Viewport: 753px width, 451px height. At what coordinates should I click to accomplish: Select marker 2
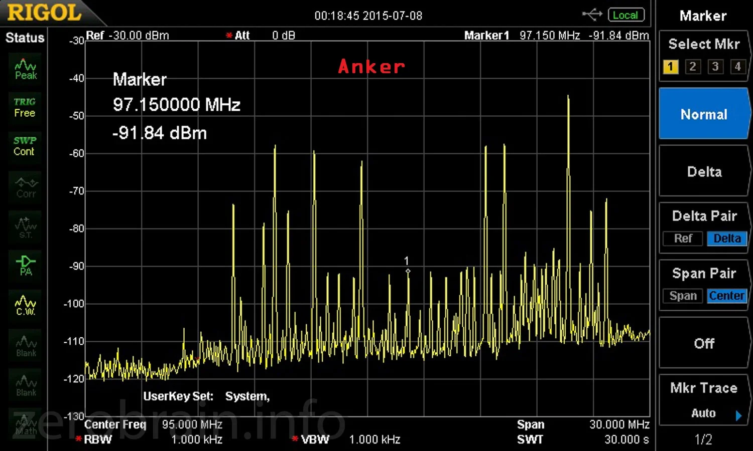point(693,67)
